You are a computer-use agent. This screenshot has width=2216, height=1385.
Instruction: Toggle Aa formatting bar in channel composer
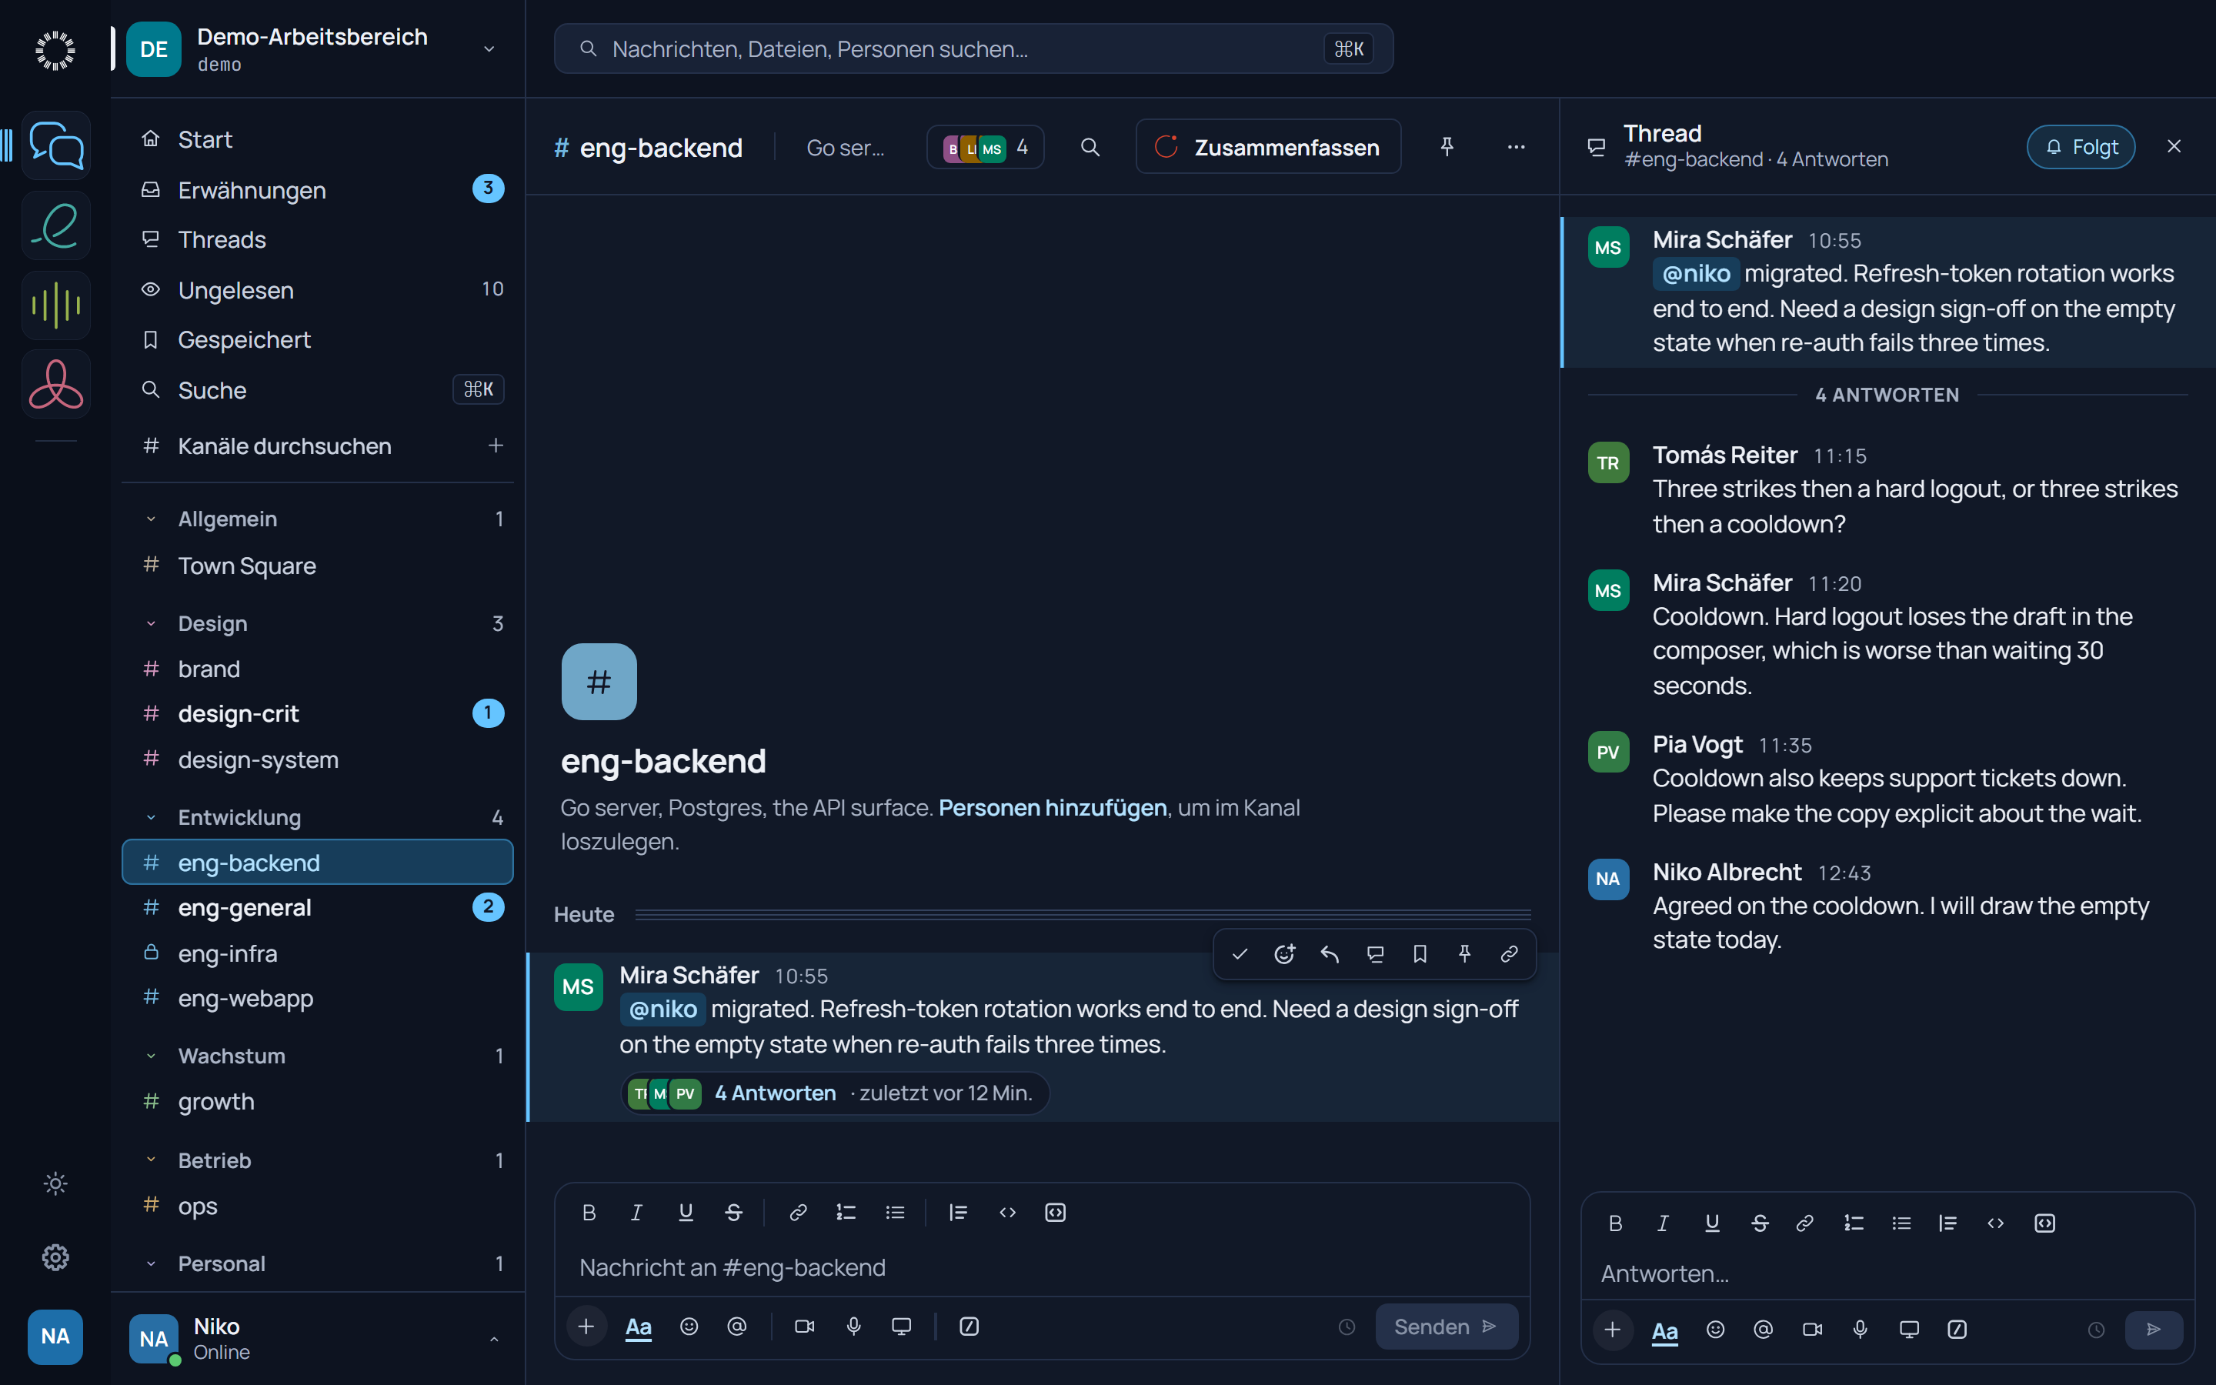(638, 1327)
